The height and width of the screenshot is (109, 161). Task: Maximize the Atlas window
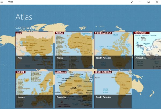[148, 2]
